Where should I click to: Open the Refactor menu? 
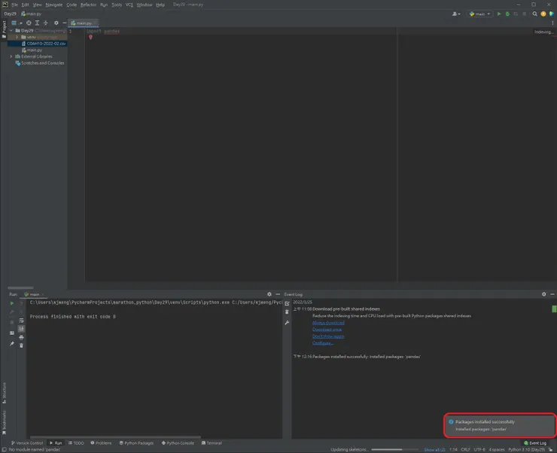point(88,5)
